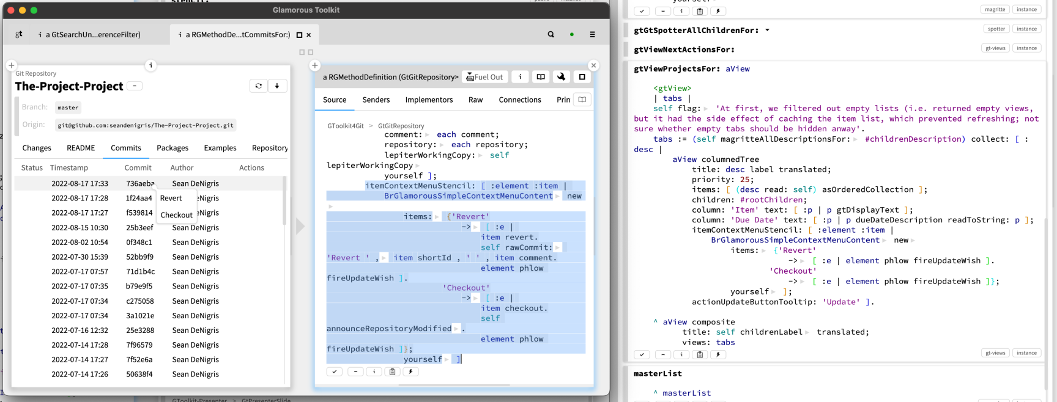
Task: Click the wrench tool icon in header
Action: click(561, 77)
